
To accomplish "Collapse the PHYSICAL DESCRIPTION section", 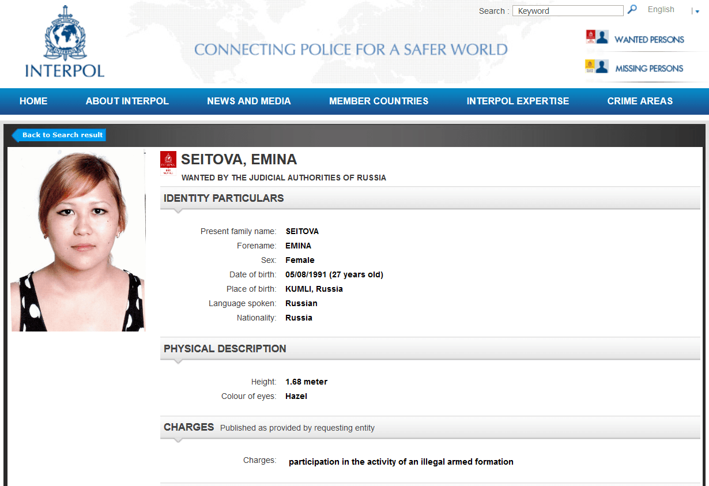I will pyautogui.click(x=225, y=349).
